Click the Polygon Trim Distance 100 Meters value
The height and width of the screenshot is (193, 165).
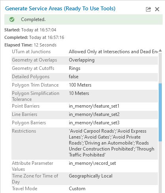click(x=80, y=85)
